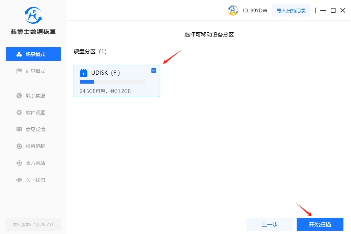The height and width of the screenshot is (234, 351).
Task: Click the 联系客服 phone icon
Action: [19, 96]
